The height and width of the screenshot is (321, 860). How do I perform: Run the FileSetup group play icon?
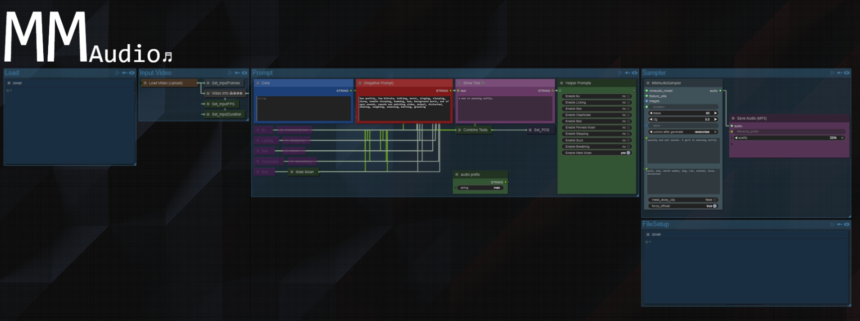(x=832, y=224)
